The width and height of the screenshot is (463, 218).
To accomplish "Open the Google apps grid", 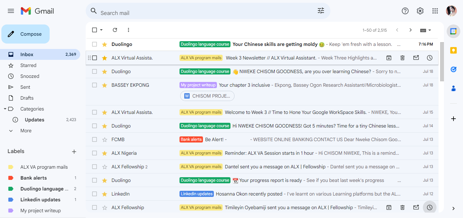I will pyautogui.click(x=435, y=11).
